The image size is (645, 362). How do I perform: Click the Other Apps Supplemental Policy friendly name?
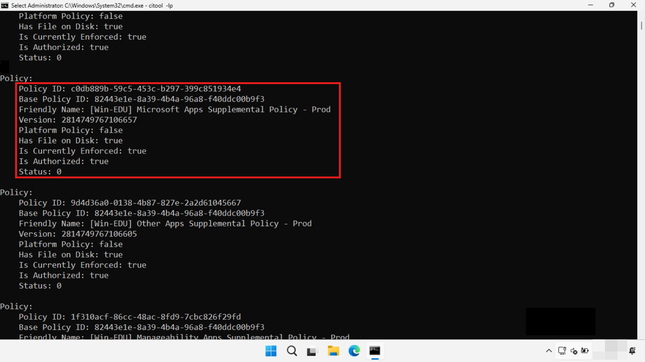165,224
